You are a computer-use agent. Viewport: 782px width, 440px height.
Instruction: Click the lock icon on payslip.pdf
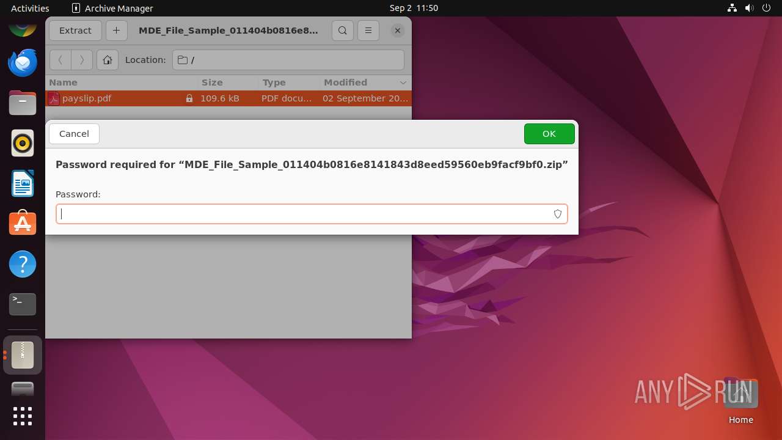tap(189, 98)
